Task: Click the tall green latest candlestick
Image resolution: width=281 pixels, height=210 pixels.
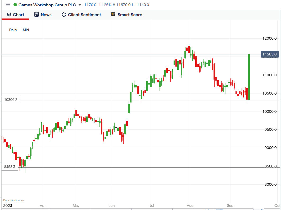Action: 249,77
